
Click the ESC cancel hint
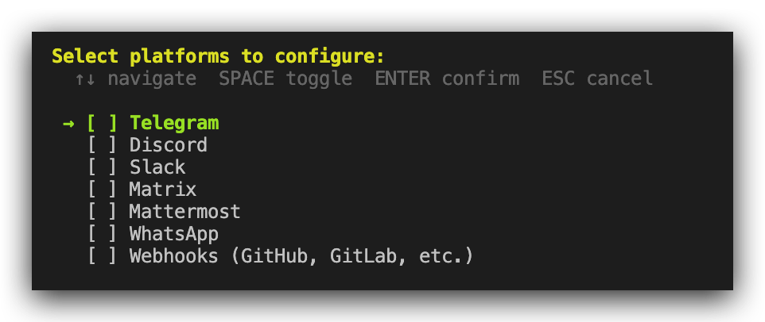[597, 79]
